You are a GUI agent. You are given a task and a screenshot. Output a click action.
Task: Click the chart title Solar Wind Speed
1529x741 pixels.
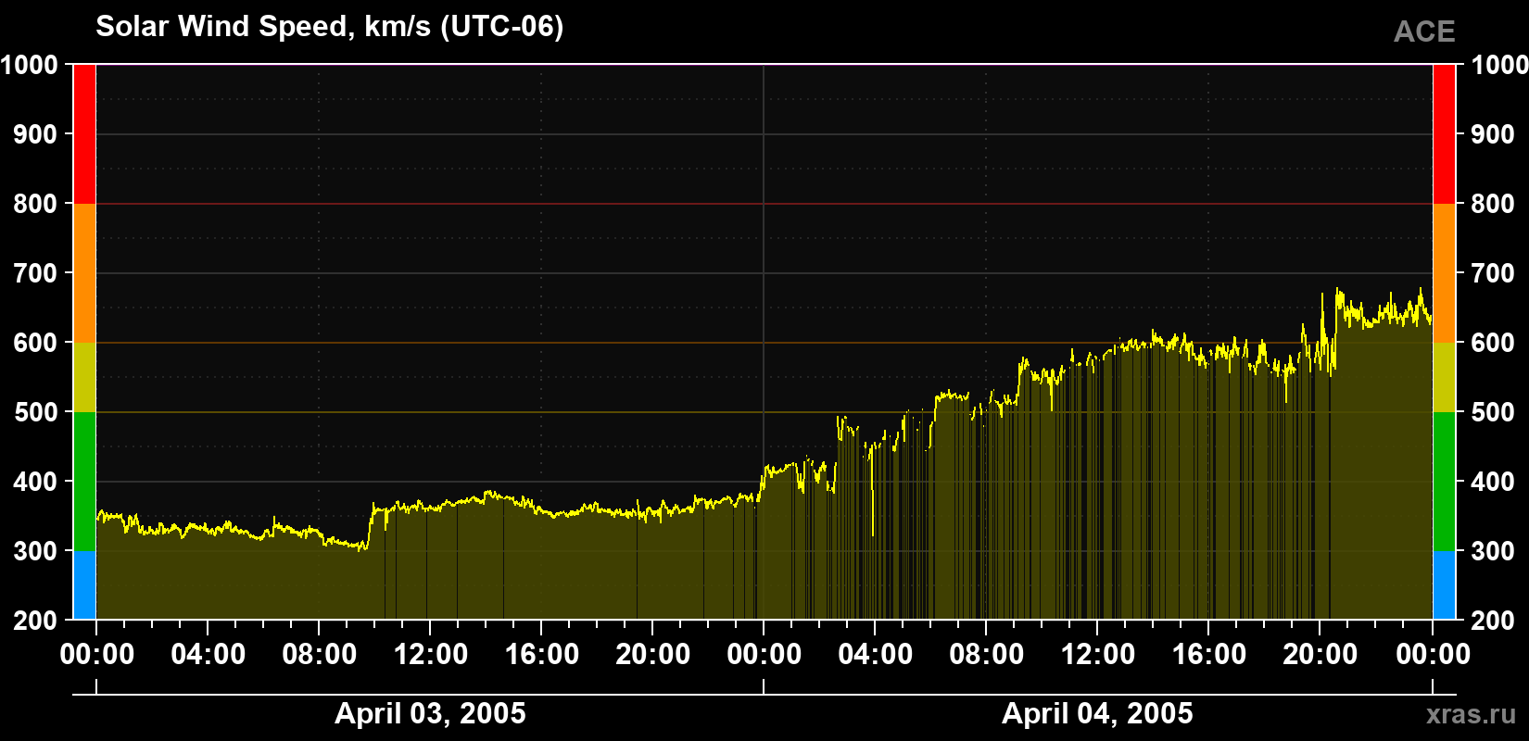coord(329,27)
